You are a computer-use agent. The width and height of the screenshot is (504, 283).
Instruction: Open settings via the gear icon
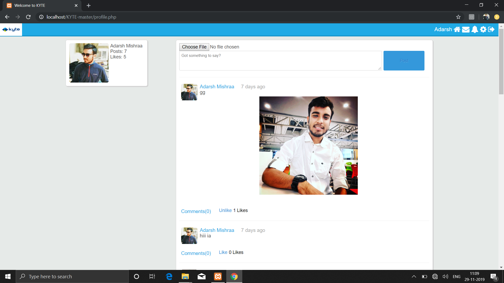(483, 29)
